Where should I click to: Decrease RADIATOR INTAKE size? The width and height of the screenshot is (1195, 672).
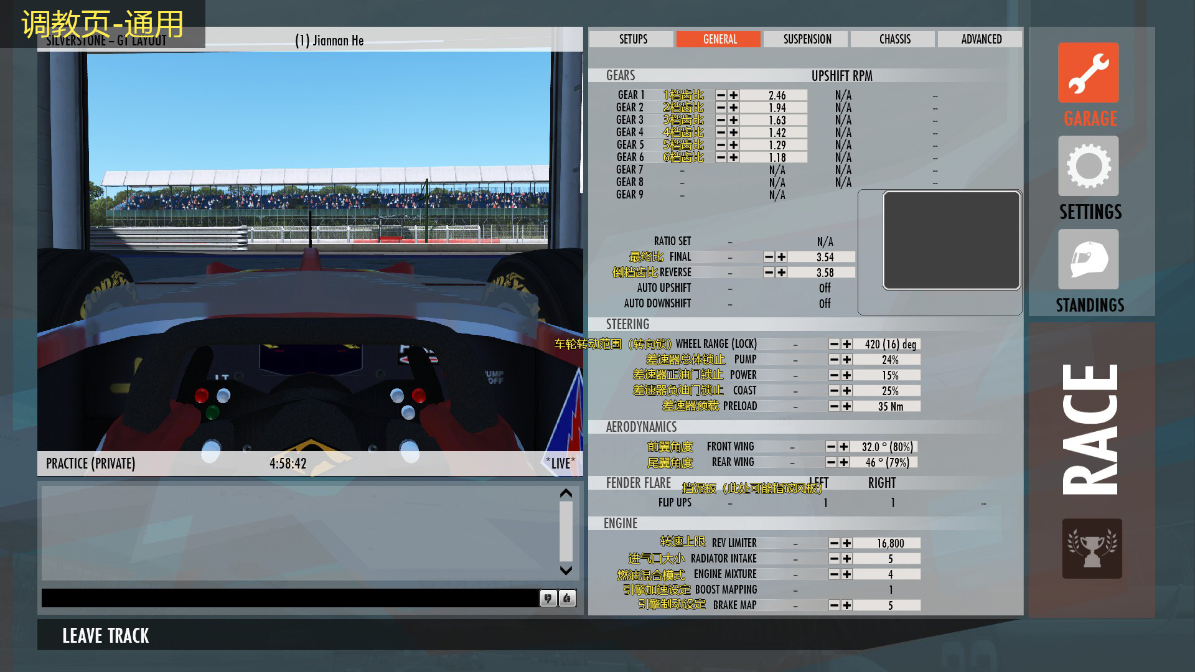pos(834,559)
